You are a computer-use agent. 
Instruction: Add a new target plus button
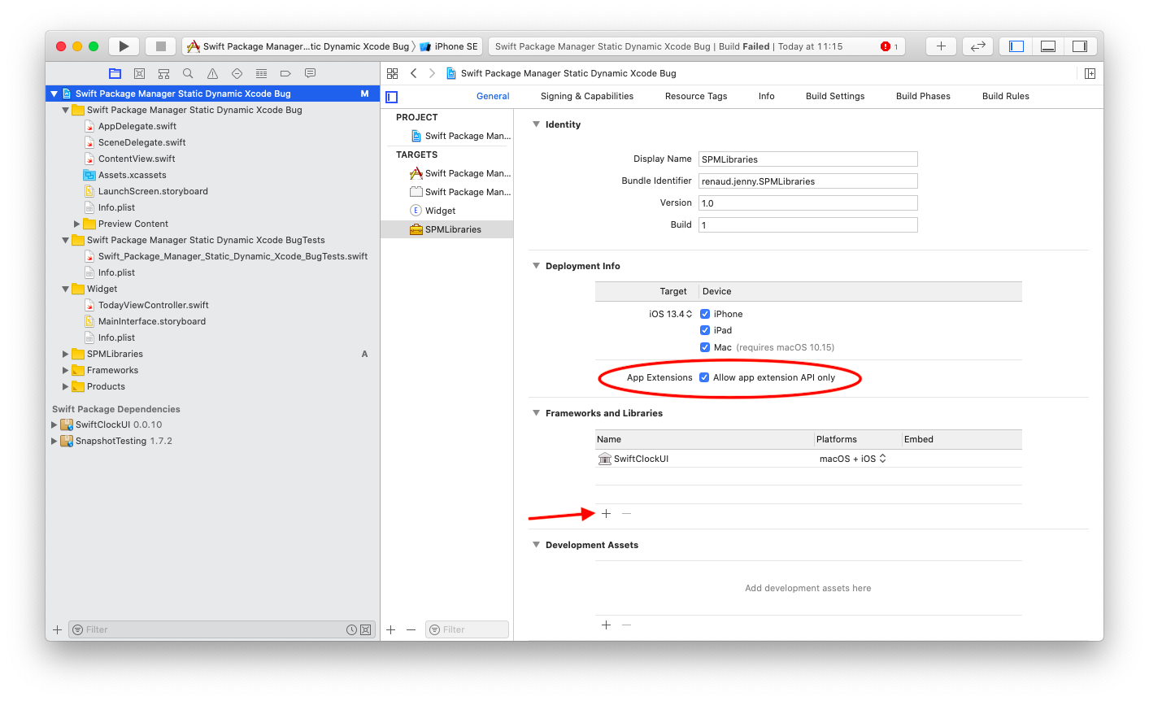pyautogui.click(x=391, y=629)
